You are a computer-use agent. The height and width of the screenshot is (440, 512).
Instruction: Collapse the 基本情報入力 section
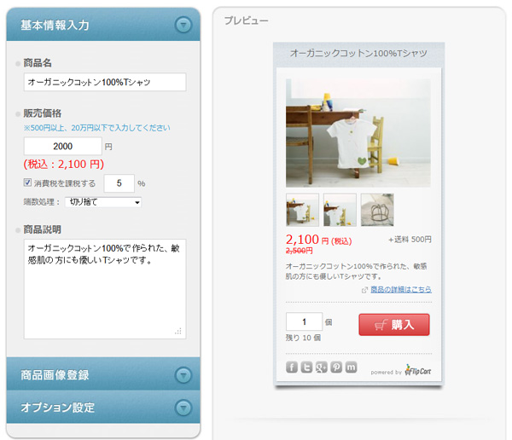pos(183,26)
